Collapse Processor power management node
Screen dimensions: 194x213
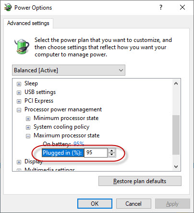coord(19,110)
